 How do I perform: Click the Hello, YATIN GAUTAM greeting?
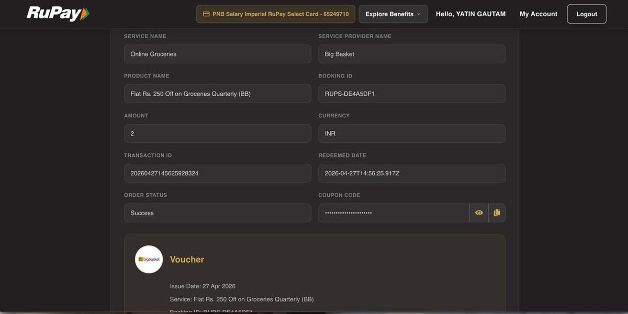tap(471, 14)
